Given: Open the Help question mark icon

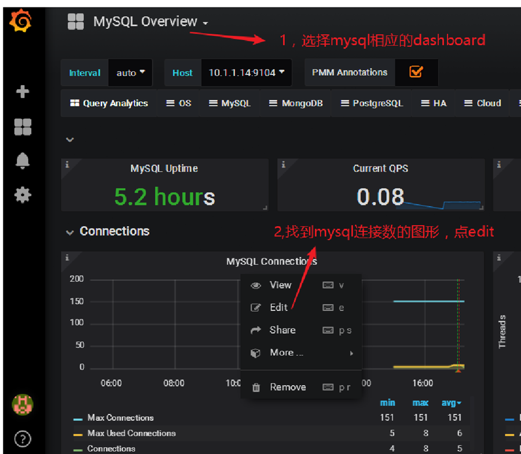Looking at the screenshot, I should point(23,439).
